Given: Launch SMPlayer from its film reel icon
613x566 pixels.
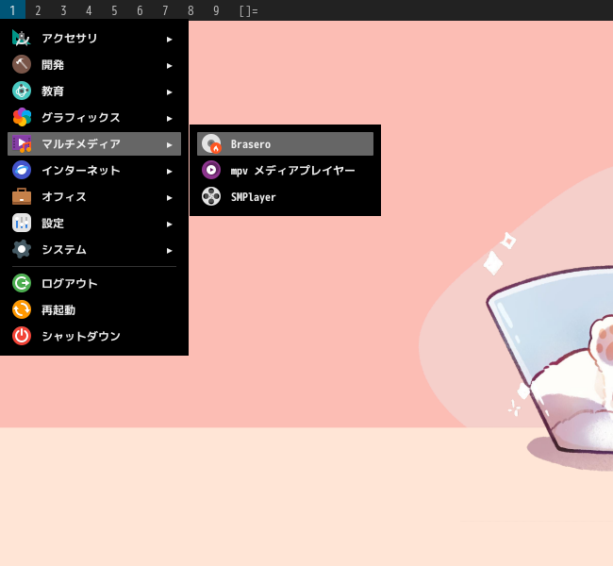Looking at the screenshot, I should (x=211, y=196).
